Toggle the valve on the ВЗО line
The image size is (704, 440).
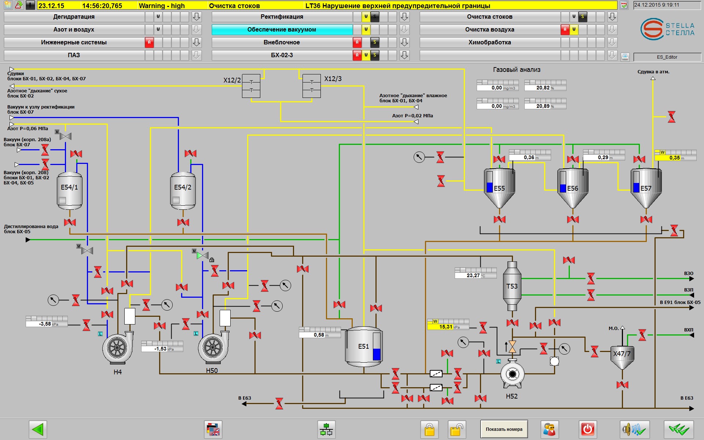point(591,279)
